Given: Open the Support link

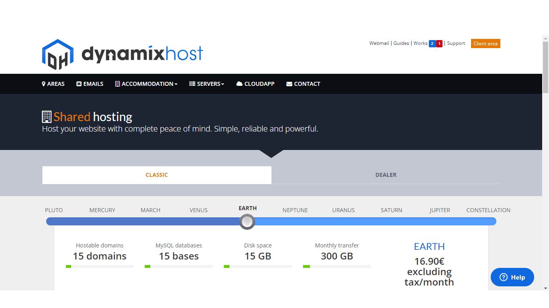Looking at the screenshot, I should 456,43.
